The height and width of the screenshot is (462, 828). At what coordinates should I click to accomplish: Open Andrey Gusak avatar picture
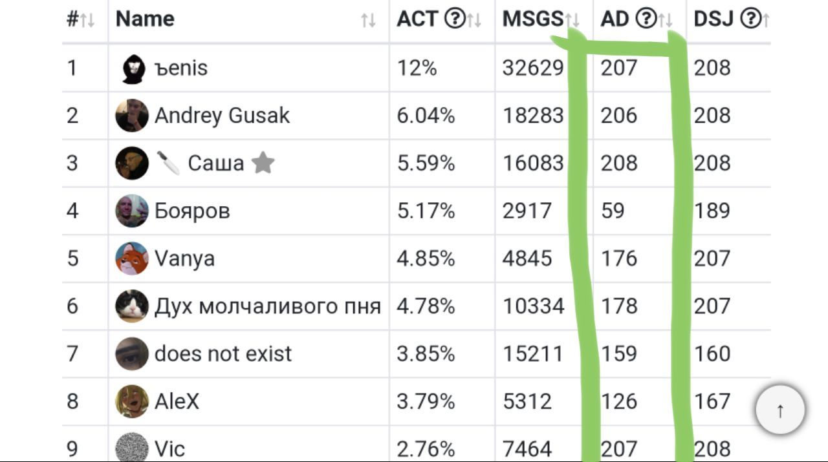pyautogui.click(x=132, y=116)
